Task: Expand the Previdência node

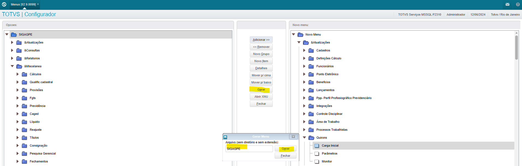Action: tap(17, 106)
